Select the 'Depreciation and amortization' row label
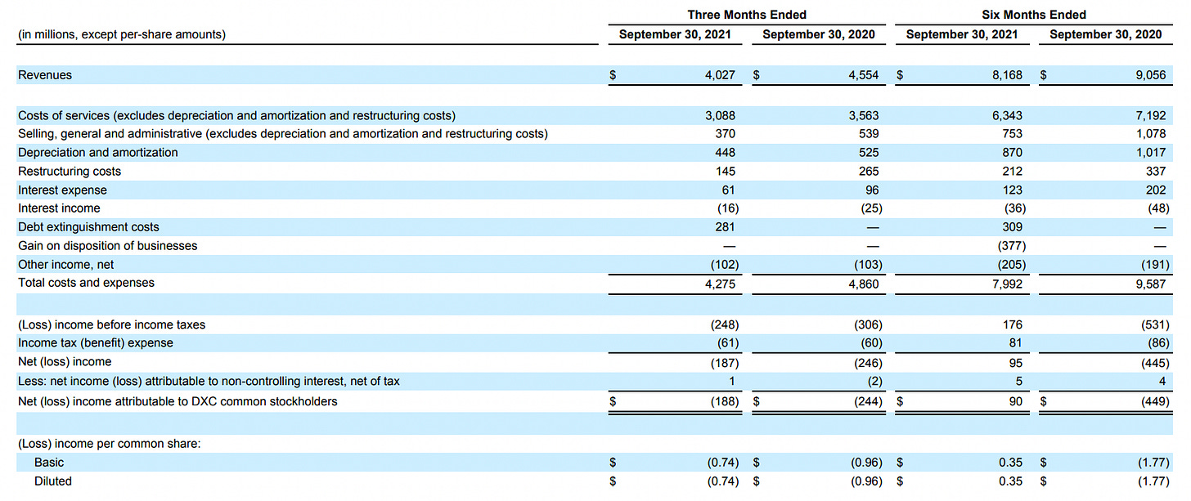The width and height of the screenshot is (1191, 501). point(97,153)
